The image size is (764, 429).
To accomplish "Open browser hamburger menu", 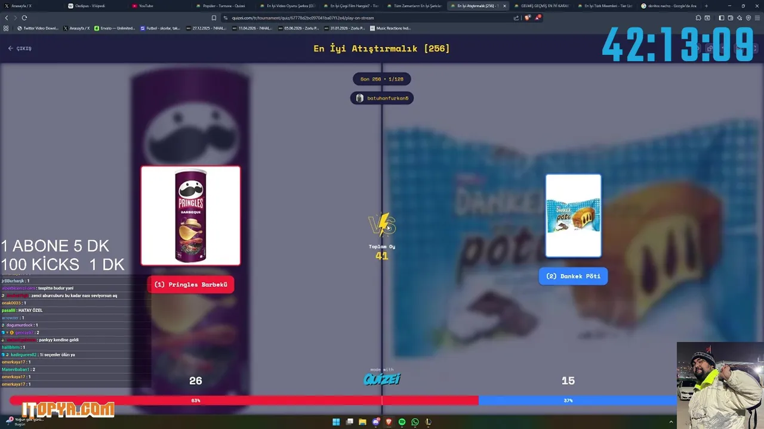I will [757, 18].
